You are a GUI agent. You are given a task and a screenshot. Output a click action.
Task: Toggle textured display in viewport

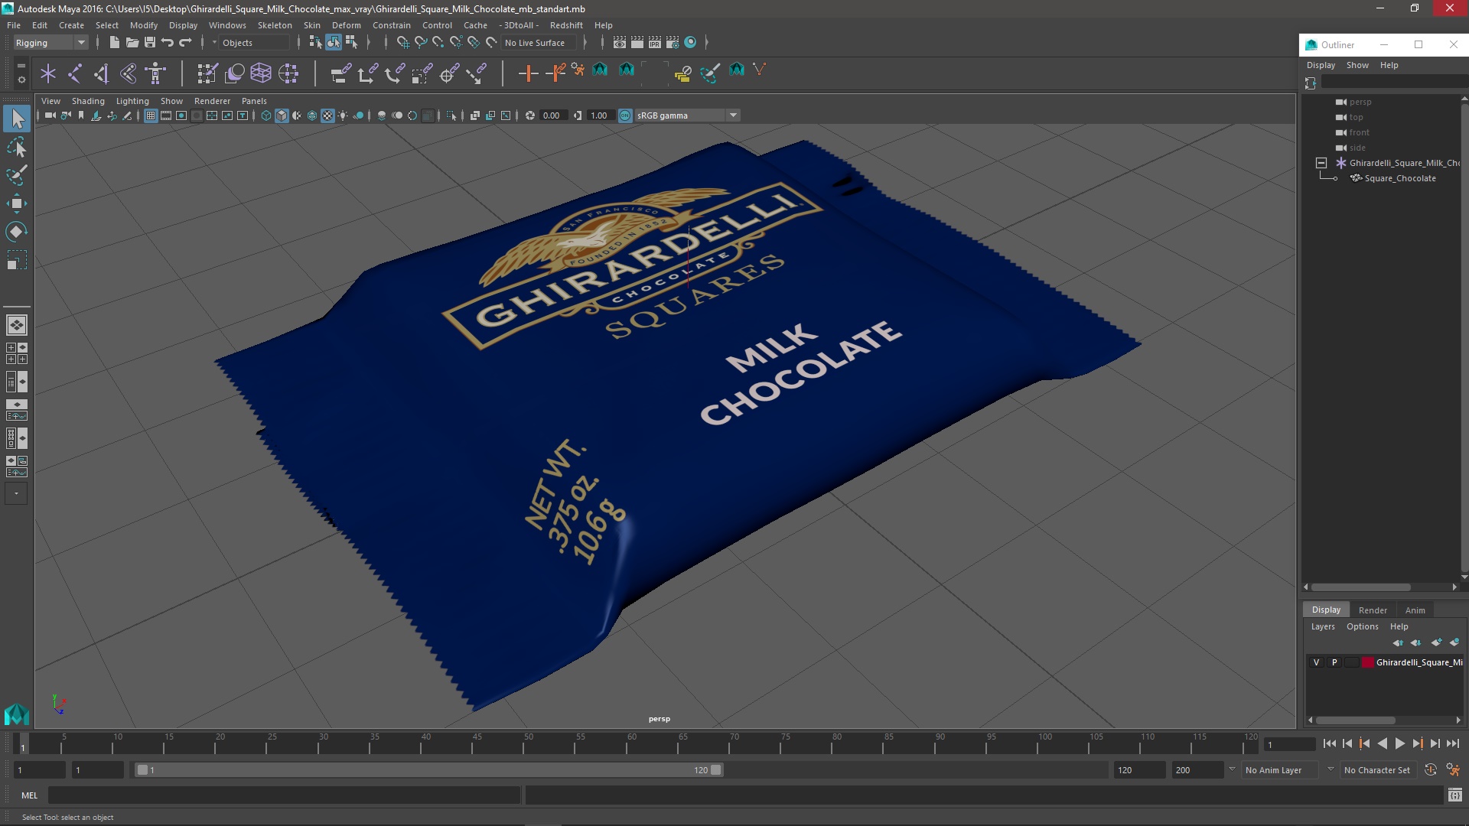tap(327, 115)
